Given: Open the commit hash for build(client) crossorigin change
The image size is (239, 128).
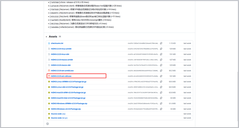Looking at the screenshot, I should click(55, 20).
